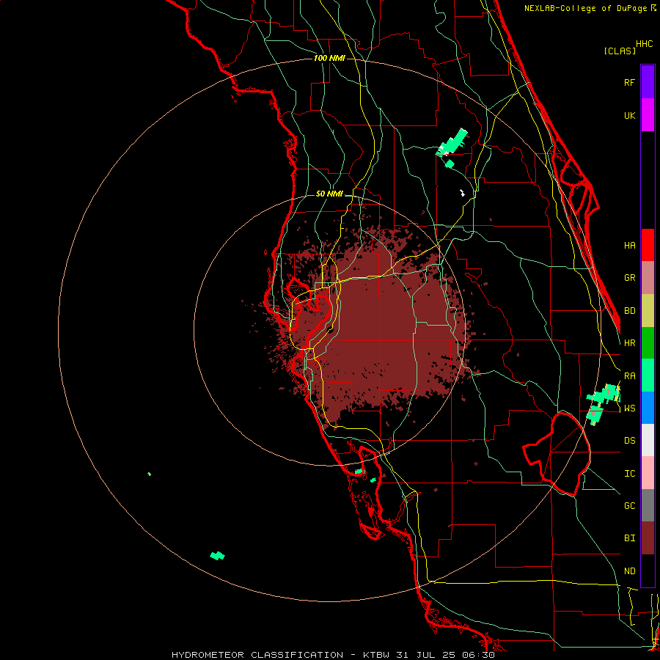Click the ND legend label
This screenshot has width=660, height=660.
[x=630, y=571]
